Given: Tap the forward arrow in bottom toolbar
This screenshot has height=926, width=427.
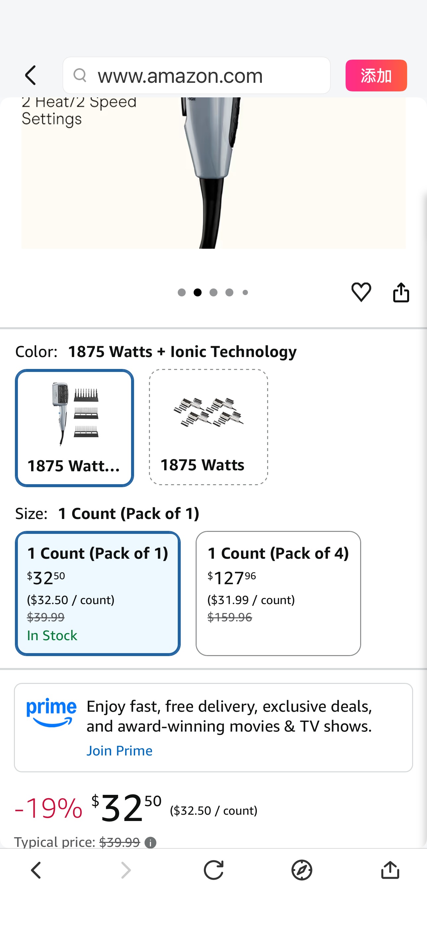Looking at the screenshot, I should point(125,870).
